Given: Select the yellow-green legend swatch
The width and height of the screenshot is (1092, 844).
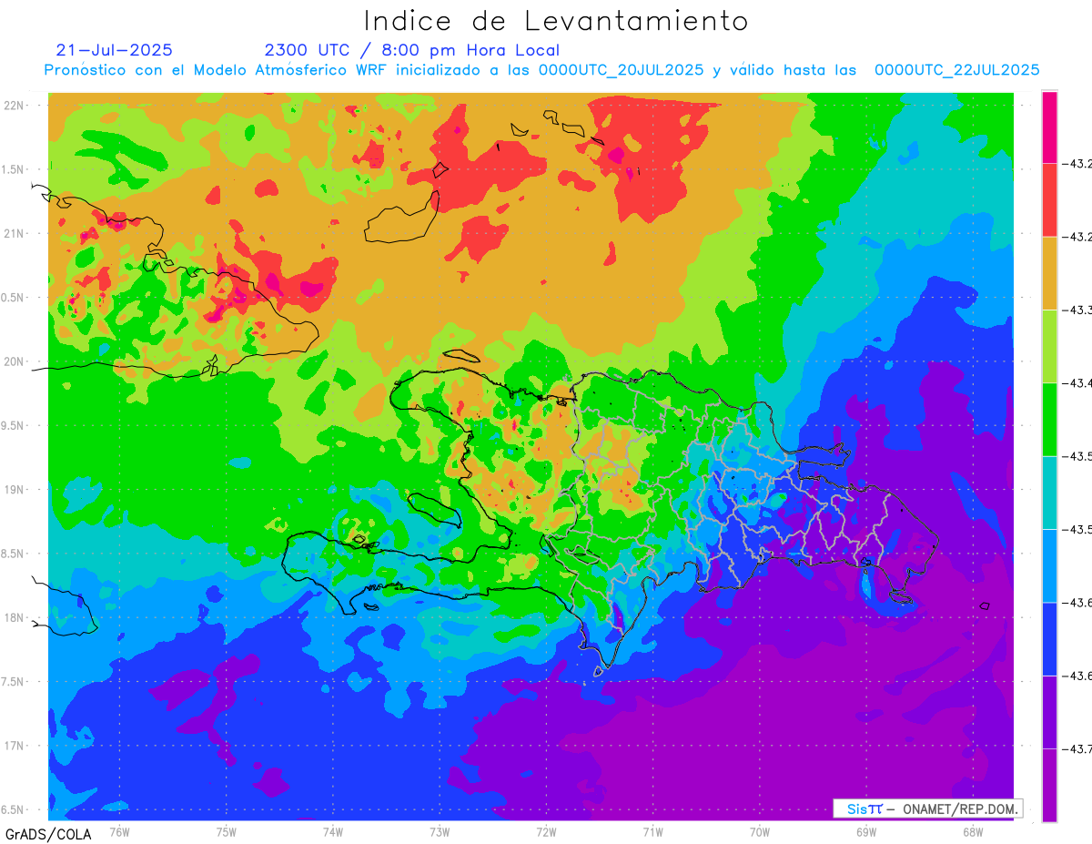Looking at the screenshot, I should [1049, 347].
